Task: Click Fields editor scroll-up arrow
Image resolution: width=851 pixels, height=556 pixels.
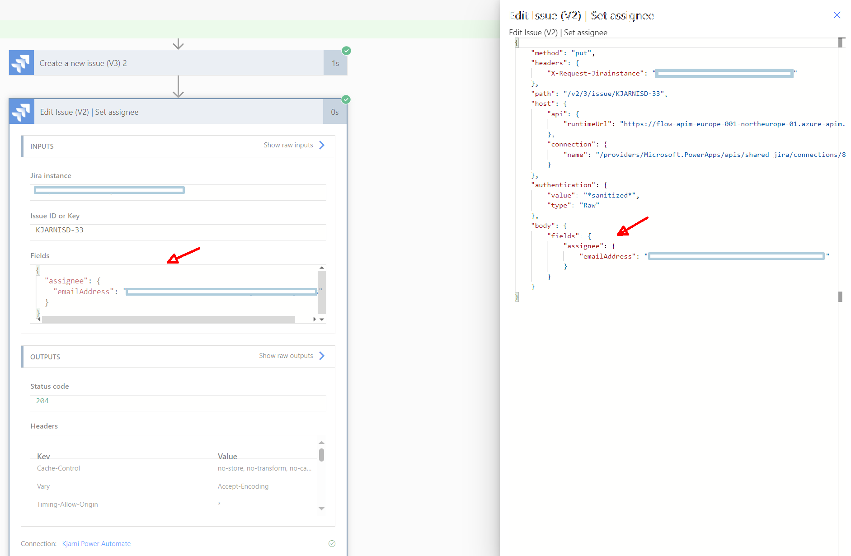Action: pyautogui.click(x=322, y=268)
